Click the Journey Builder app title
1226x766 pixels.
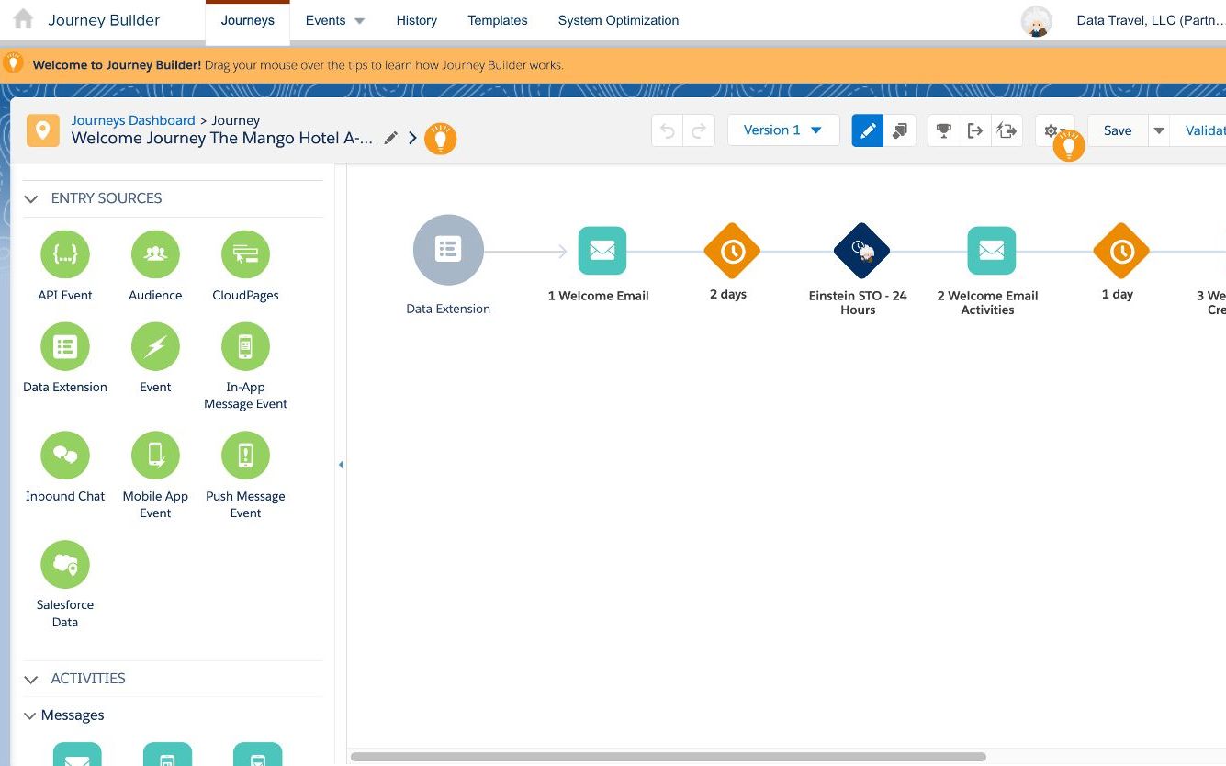104,20
